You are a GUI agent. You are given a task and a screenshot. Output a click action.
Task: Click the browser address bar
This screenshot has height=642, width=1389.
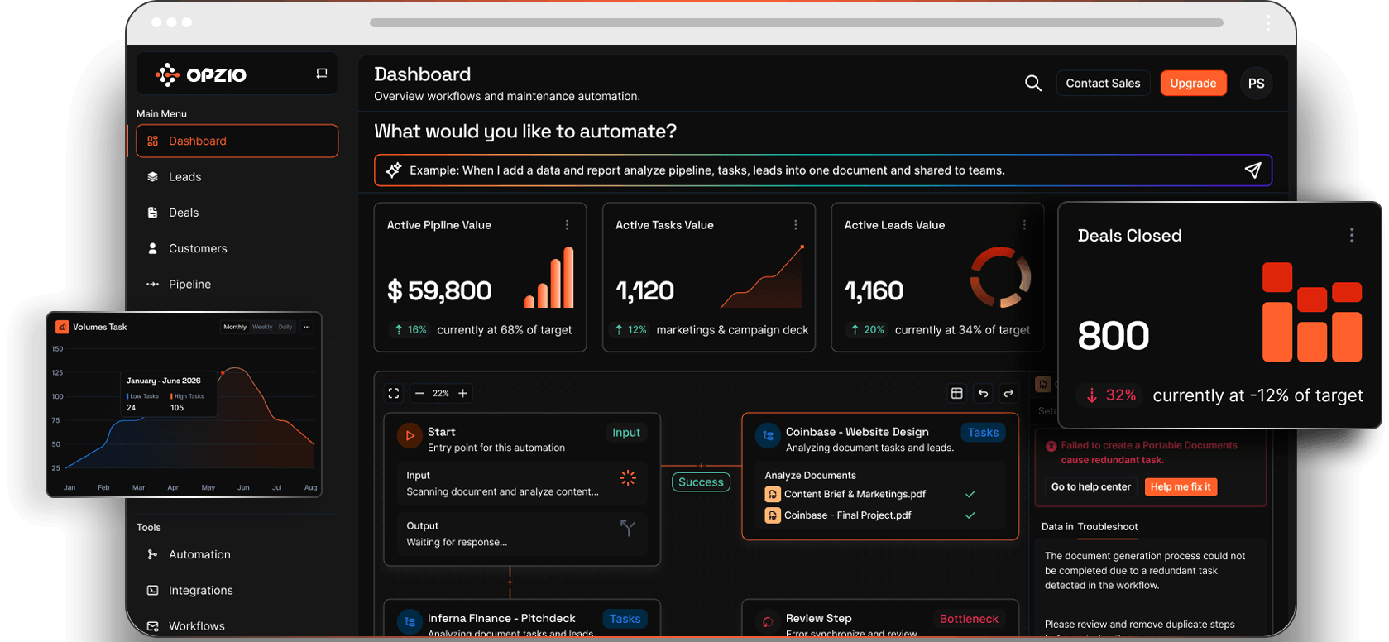coord(796,22)
